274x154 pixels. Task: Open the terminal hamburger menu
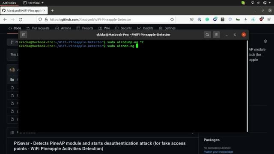[x=216, y=35]
